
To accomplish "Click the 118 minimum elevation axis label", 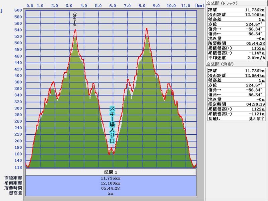I will (18, 167).
